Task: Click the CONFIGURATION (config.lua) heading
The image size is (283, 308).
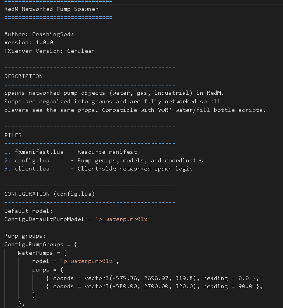Action: (49, 194)
